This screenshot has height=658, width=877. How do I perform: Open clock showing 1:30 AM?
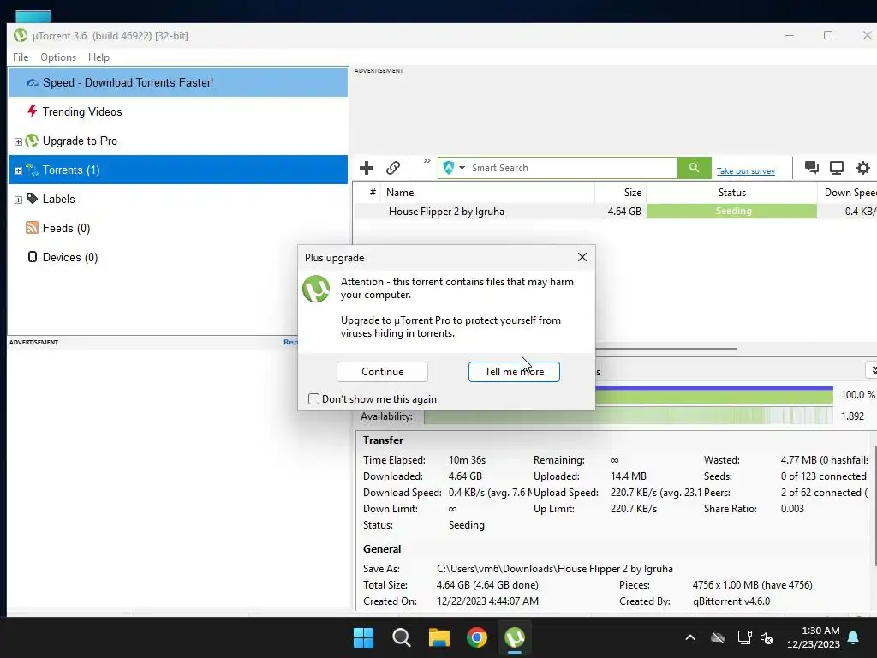point(814,637)
